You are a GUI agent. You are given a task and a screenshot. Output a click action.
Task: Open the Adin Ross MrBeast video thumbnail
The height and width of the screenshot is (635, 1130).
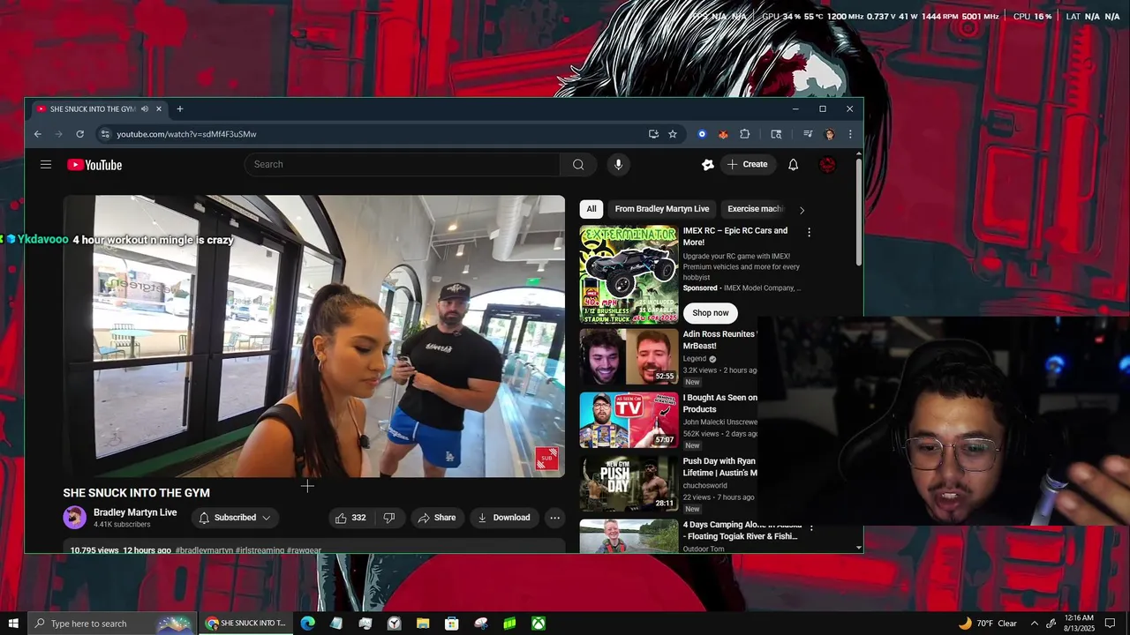(x=629, y=357)
